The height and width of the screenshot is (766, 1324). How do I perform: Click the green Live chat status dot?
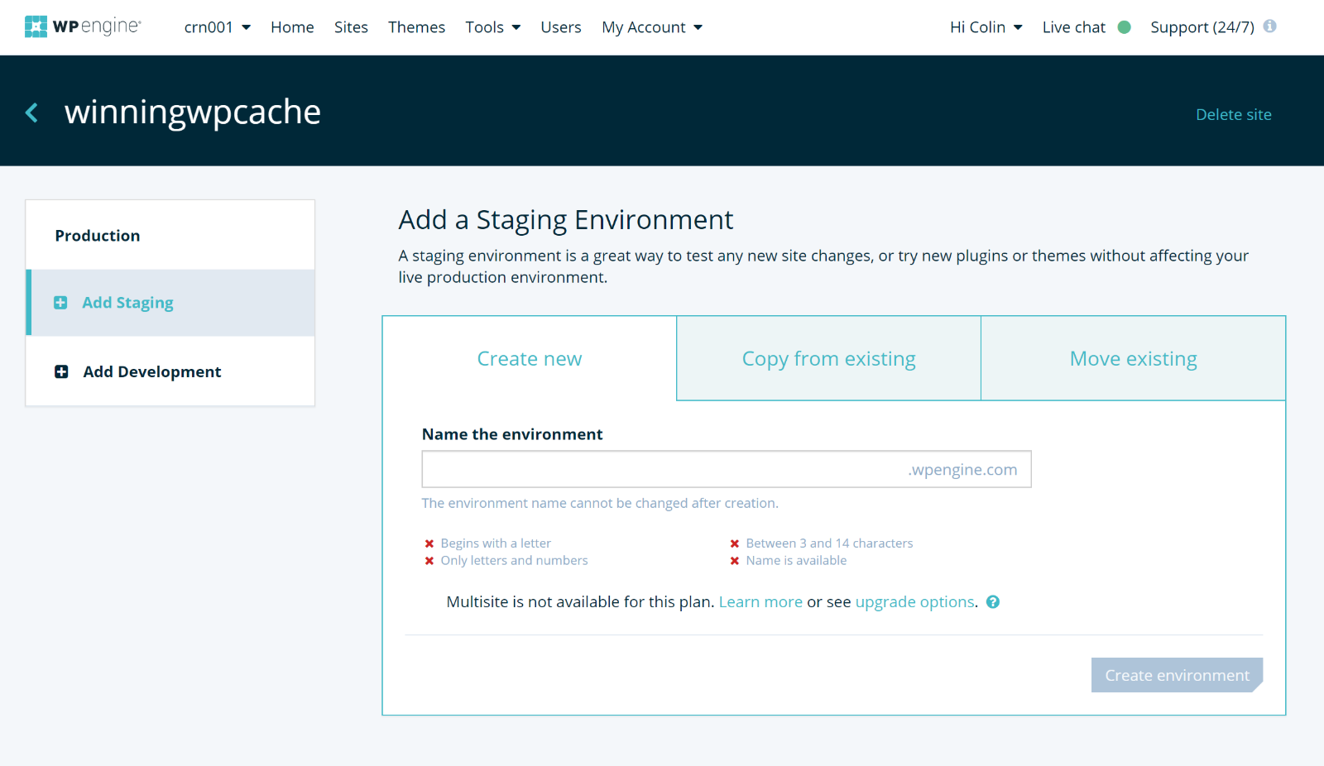pyautogui.click(x=1125, y=27)
